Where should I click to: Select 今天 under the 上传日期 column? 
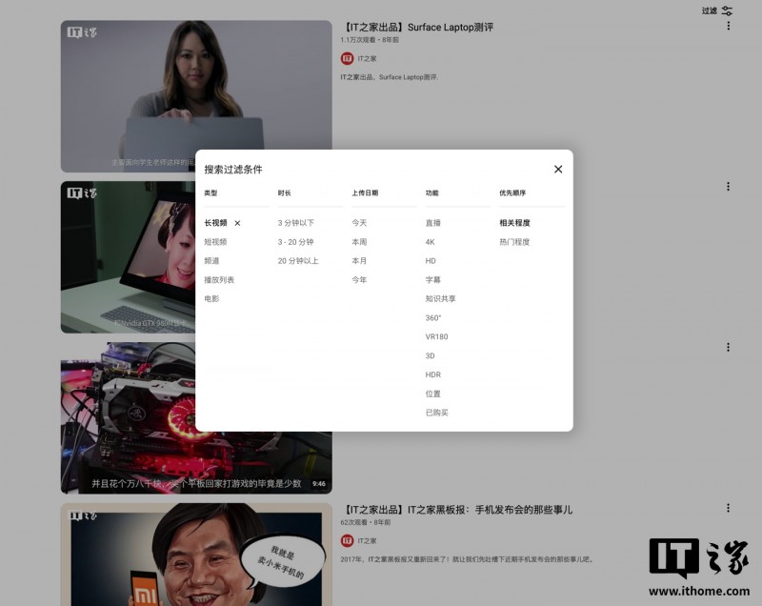(359, 222)
